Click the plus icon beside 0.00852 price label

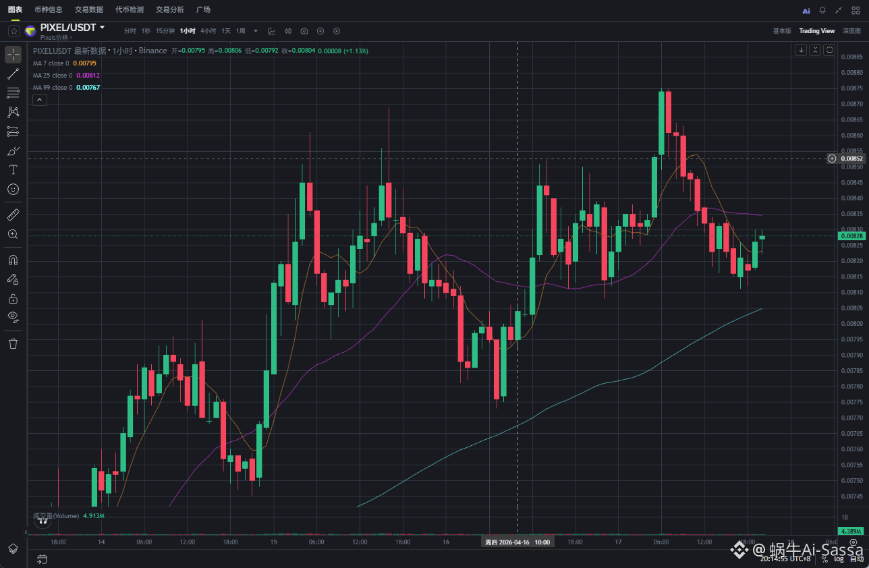[832, 159]
